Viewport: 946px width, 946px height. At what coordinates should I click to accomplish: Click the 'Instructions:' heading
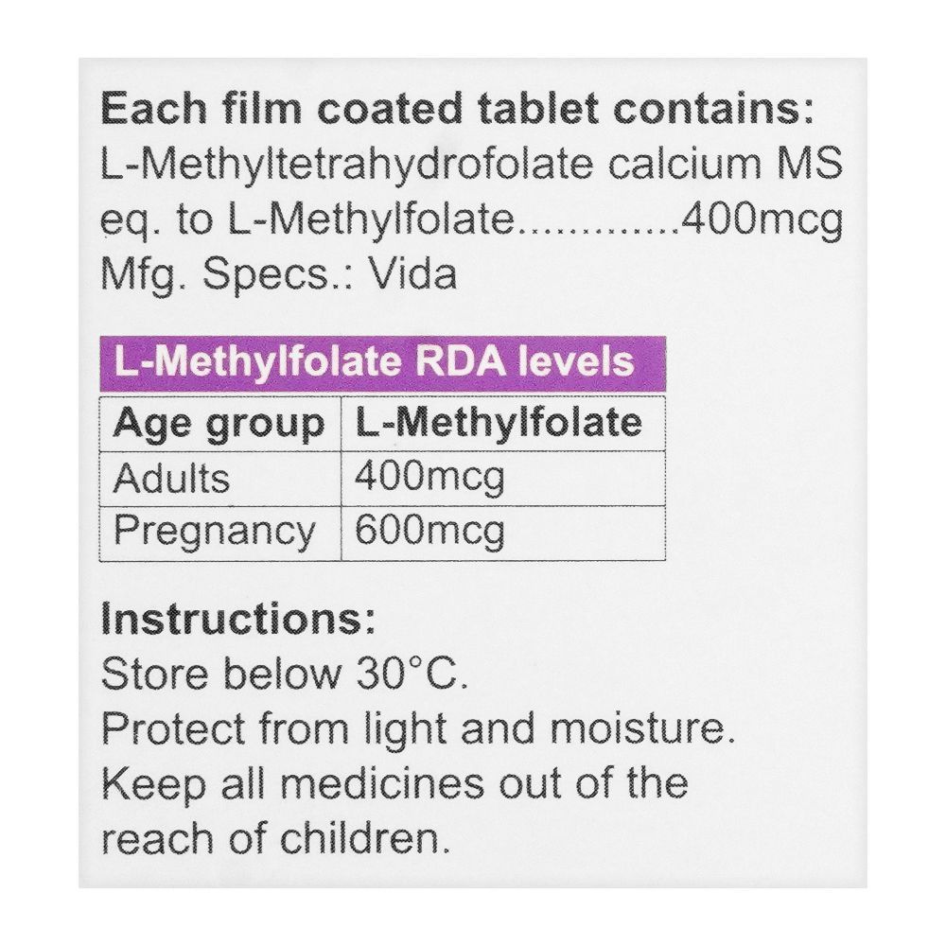click(x=238, y=620)
